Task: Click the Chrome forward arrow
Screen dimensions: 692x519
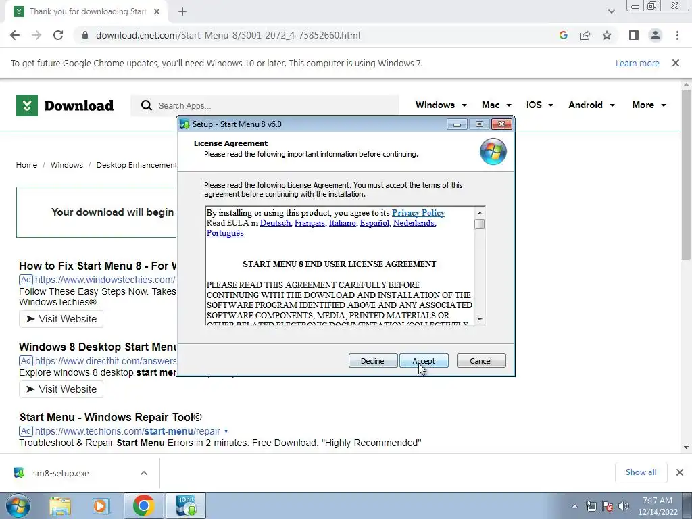Action: [36, 35]
